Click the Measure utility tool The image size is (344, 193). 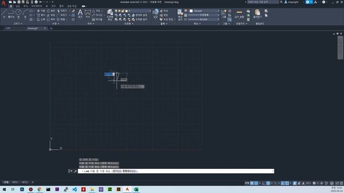pyautogui.click(x=239, y=13)
